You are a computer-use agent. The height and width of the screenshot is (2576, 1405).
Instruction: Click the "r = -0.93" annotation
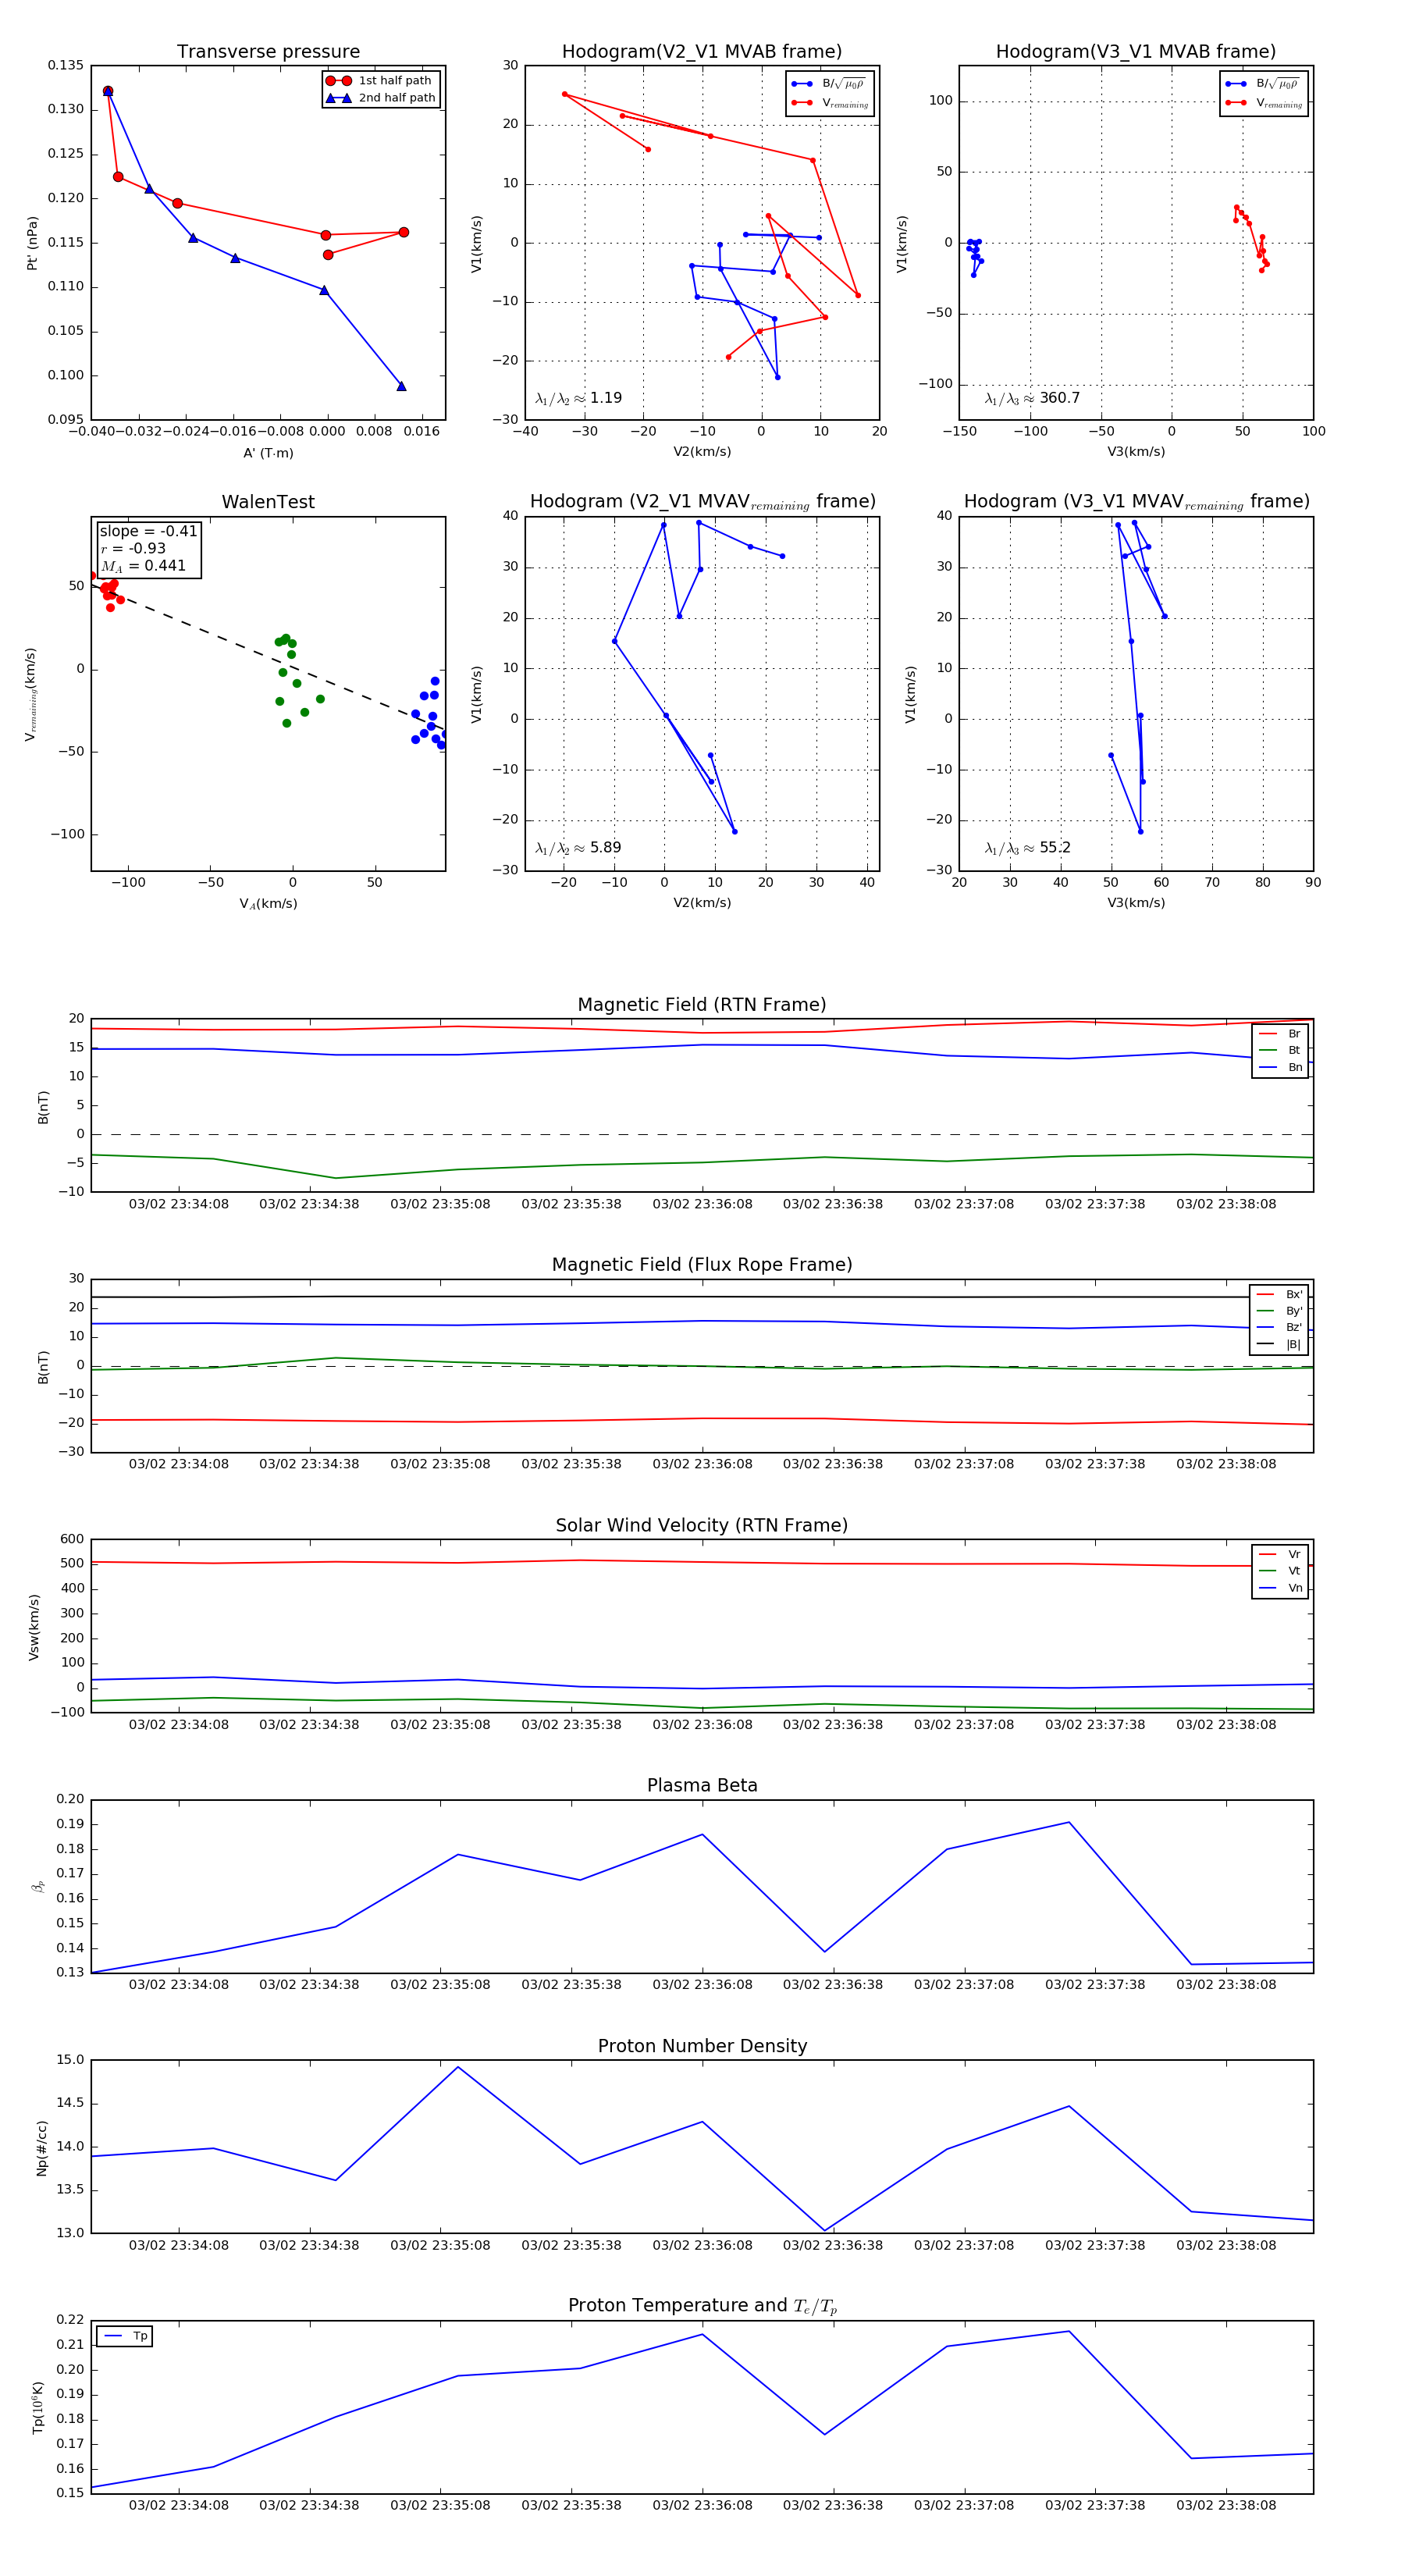133,548
